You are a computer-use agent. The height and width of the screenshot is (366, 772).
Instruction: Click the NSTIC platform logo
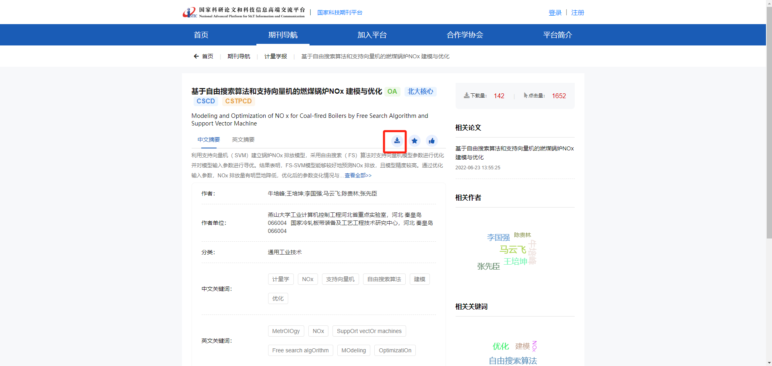pos(244,12)
